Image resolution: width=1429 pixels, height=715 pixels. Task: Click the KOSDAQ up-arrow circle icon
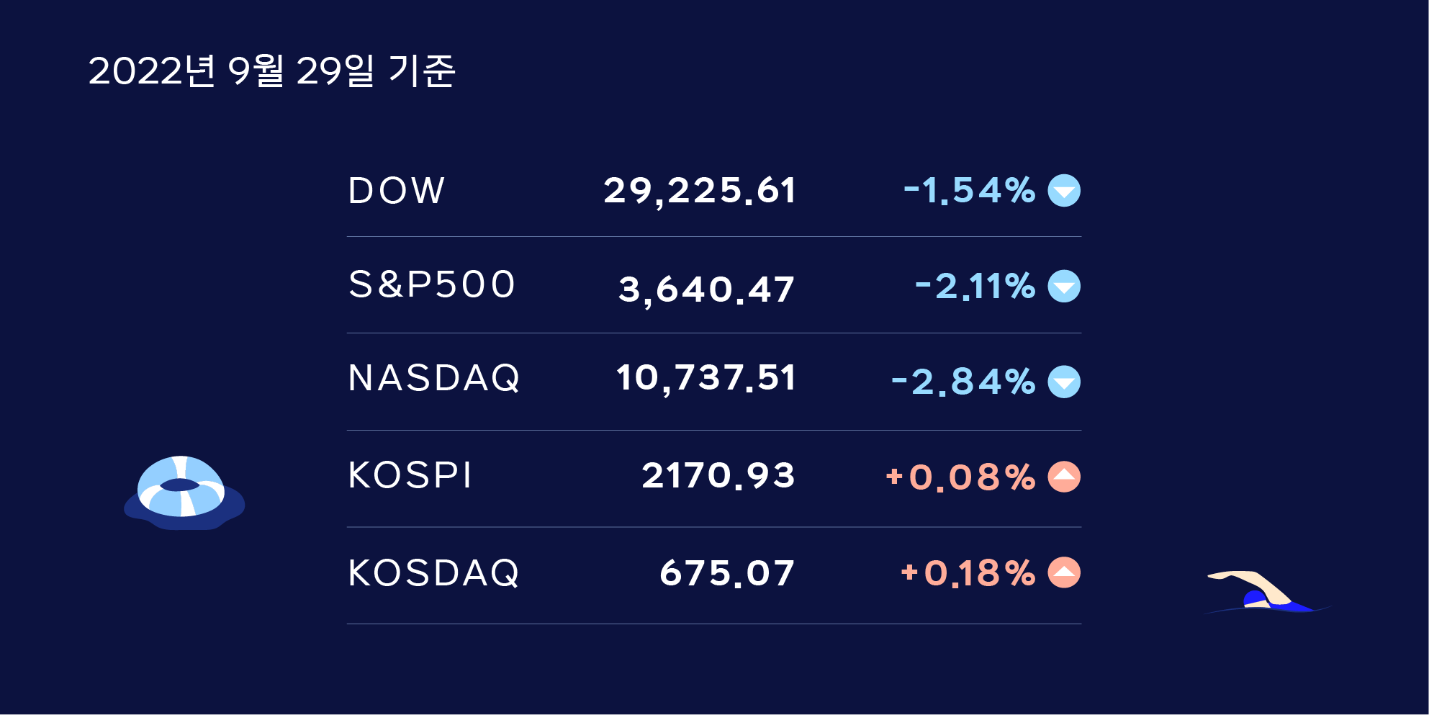point(1064,572)
